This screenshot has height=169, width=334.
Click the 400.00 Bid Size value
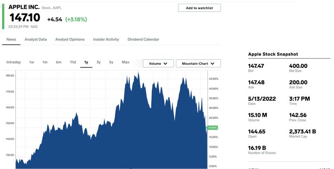pos(298,66)
